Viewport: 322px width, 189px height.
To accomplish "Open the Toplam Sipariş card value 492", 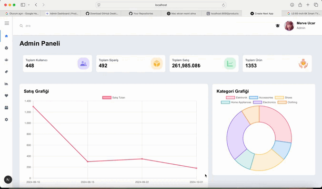I will click(103, 66).
